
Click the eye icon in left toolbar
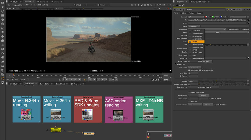pyautogui.click(x=3, y=53)
